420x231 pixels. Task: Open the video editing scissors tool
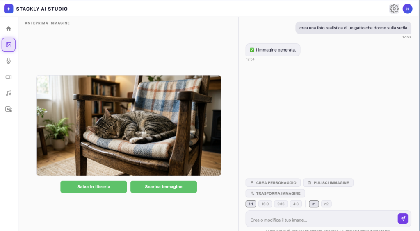[x=9, y=109]
